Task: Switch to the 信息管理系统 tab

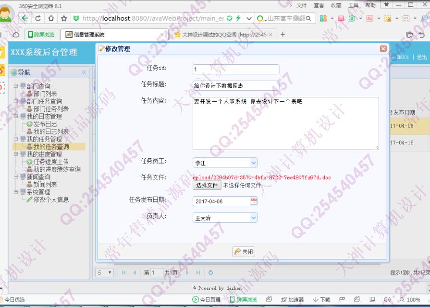Action: (114, 35)
